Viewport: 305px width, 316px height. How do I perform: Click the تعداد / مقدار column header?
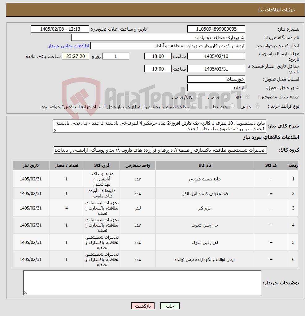[67, 166]
